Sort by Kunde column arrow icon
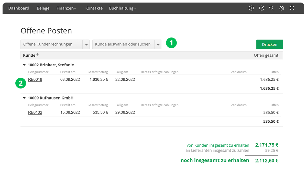The width and height of the screenshot is (307, 177). click(x=38, y=55)
